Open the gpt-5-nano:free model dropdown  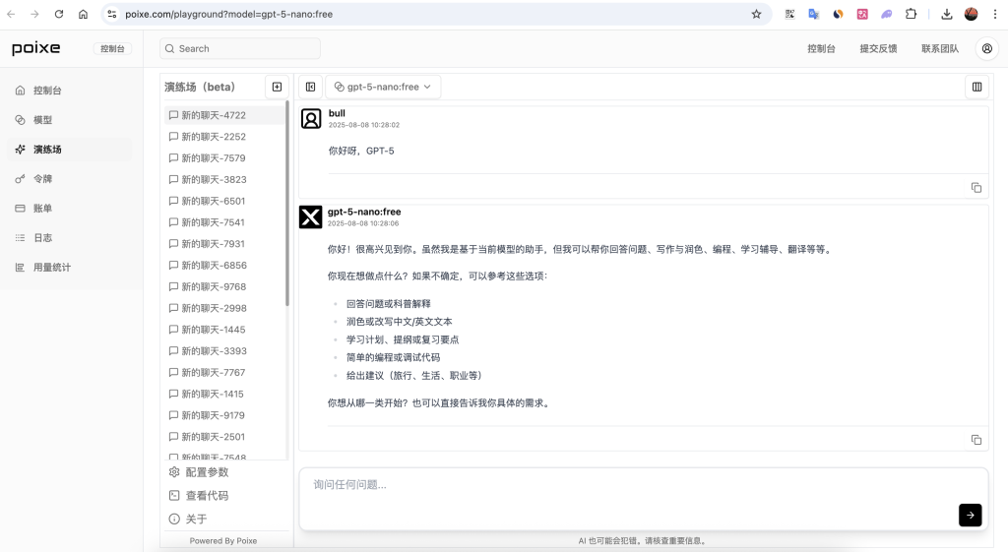coord(383,87)
